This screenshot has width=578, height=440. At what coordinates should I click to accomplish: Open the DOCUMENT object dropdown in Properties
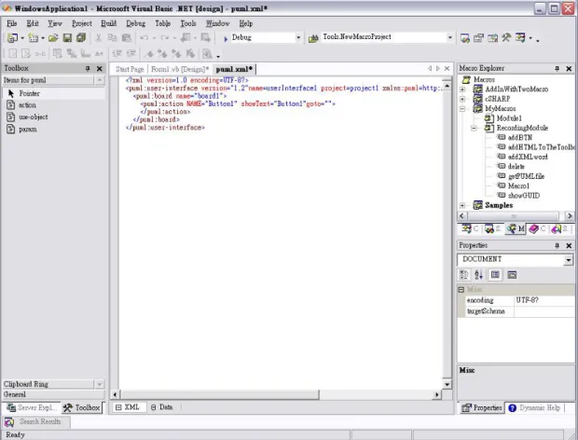(568, 260)
